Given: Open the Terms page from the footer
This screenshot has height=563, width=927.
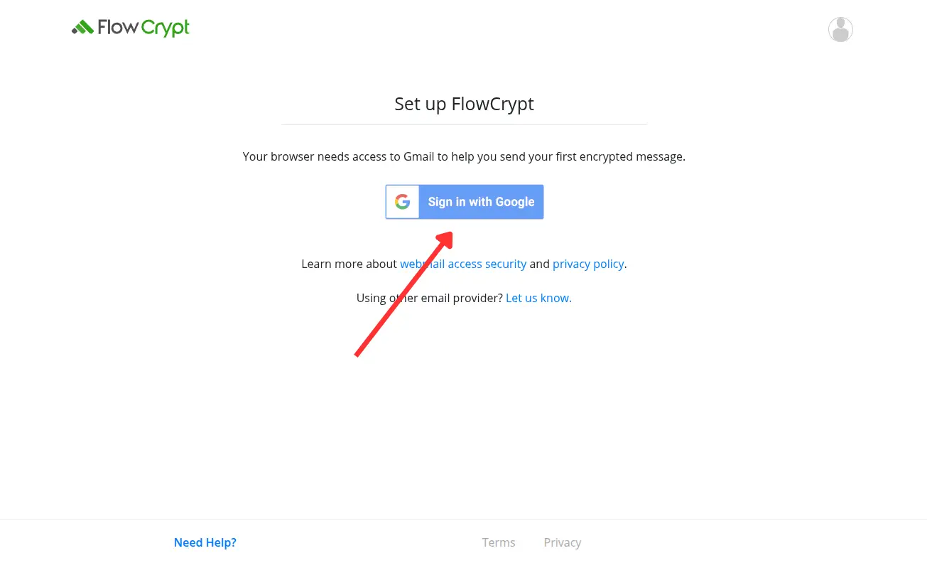Looking at the screenshot, I should pyautogui.click(x=498, y=542).
